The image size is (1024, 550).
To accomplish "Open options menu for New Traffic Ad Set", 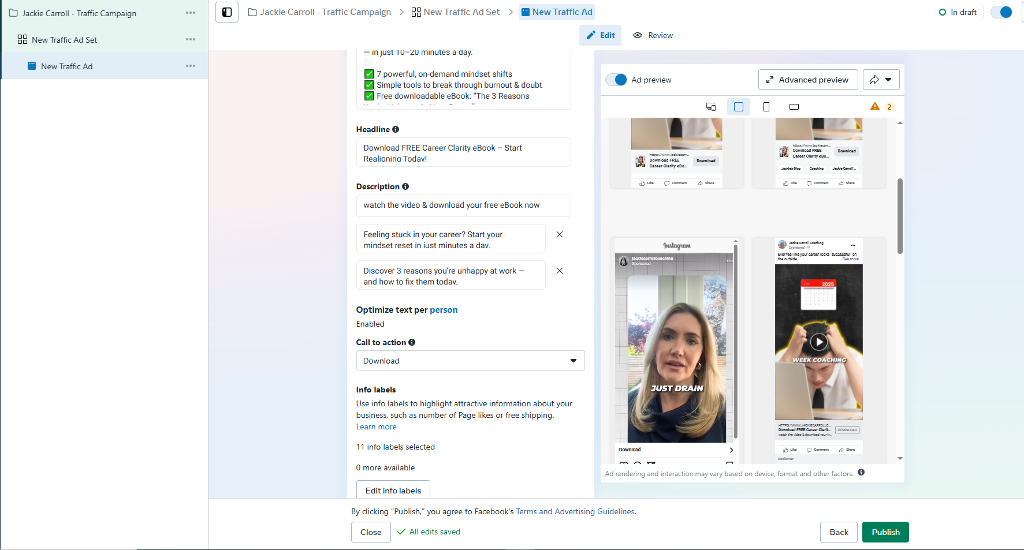I will coord(191,39).
